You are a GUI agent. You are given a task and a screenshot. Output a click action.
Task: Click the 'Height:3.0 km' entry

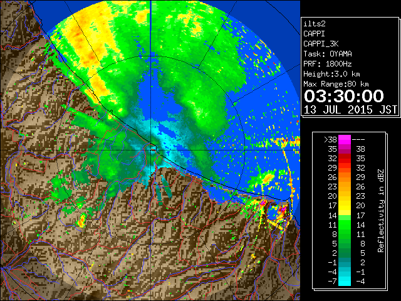pos(331,74)
